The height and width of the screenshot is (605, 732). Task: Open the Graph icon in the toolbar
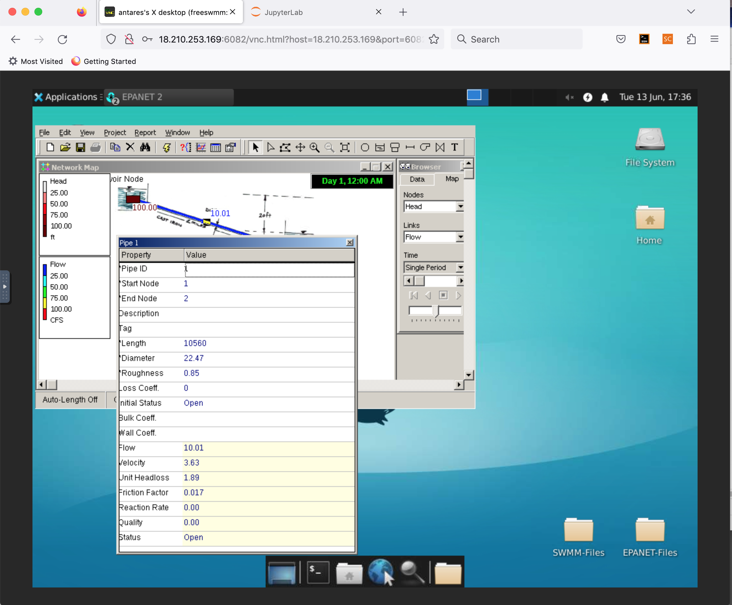201,148
